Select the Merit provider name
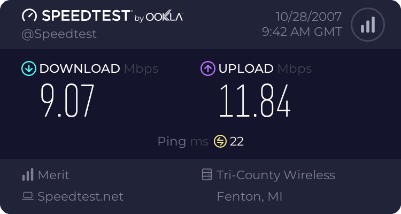The height and width of the screenshot is (214, 401). pyautogui.click(x=53, y=175)
